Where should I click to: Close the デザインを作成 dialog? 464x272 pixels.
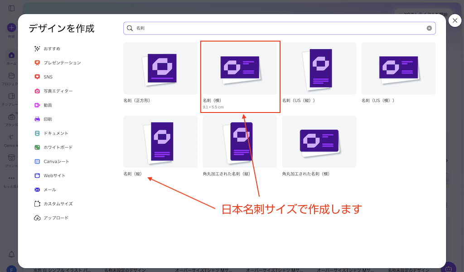455,21
